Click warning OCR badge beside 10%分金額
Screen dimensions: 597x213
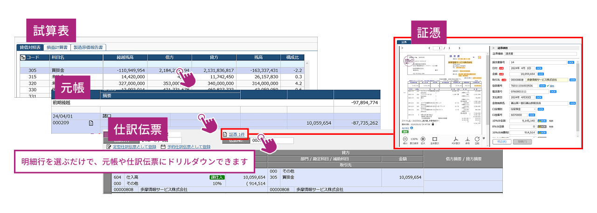pos(542,121)
